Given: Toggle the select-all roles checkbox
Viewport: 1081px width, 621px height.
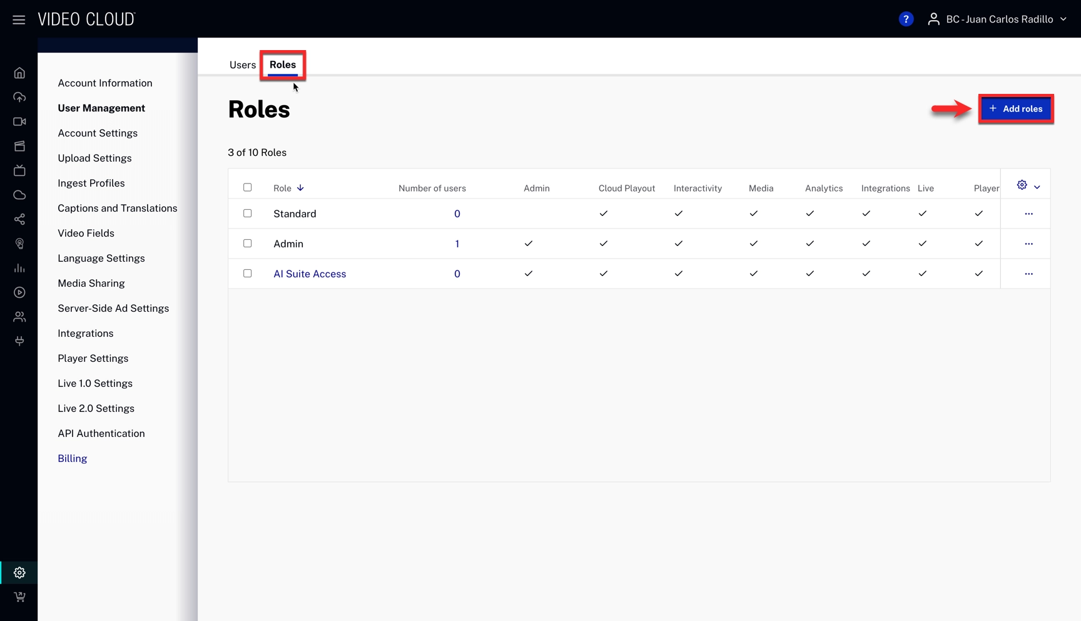Looking at the screenshot, I should [x=248, y=187].
